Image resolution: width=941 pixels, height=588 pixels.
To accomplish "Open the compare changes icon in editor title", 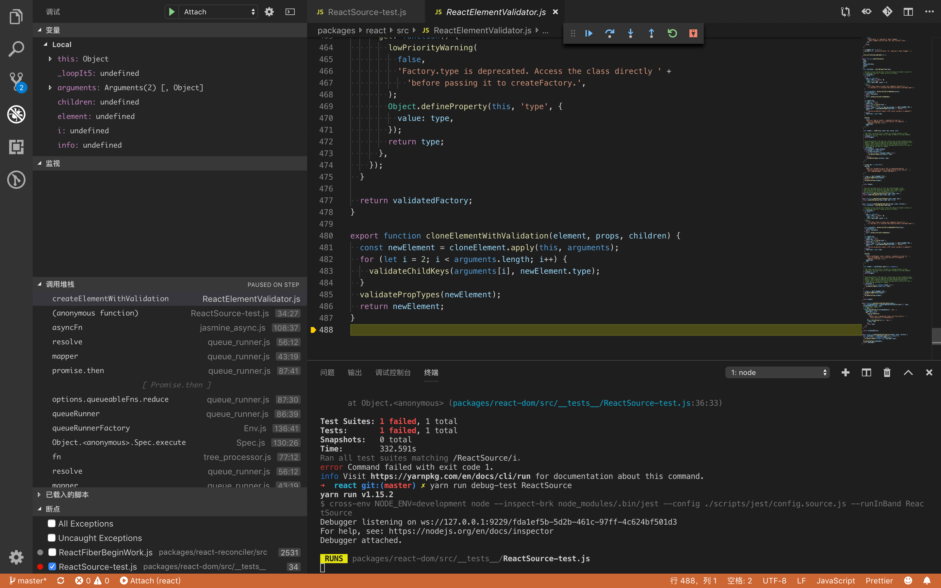I will click(x=845, y=12).
